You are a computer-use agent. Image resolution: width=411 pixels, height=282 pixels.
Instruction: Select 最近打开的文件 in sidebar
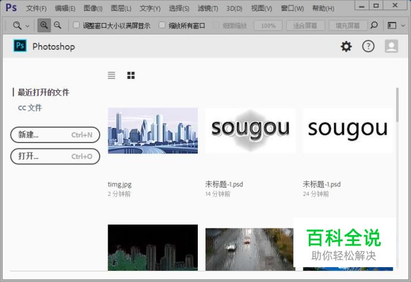coord(43,92)
